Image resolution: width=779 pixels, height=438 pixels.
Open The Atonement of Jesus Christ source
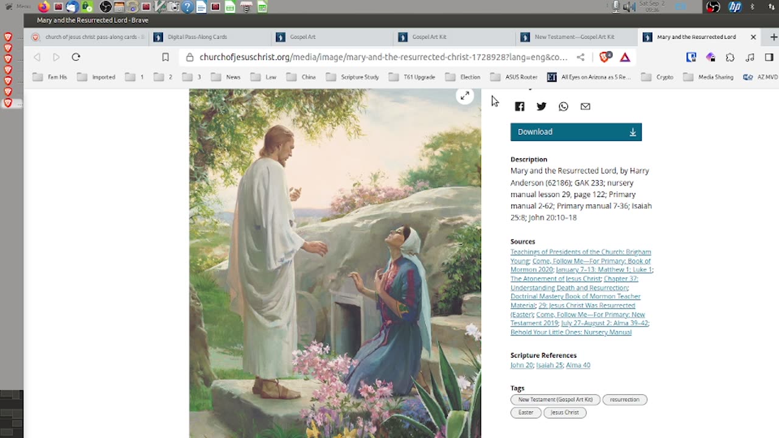point(556,279)
